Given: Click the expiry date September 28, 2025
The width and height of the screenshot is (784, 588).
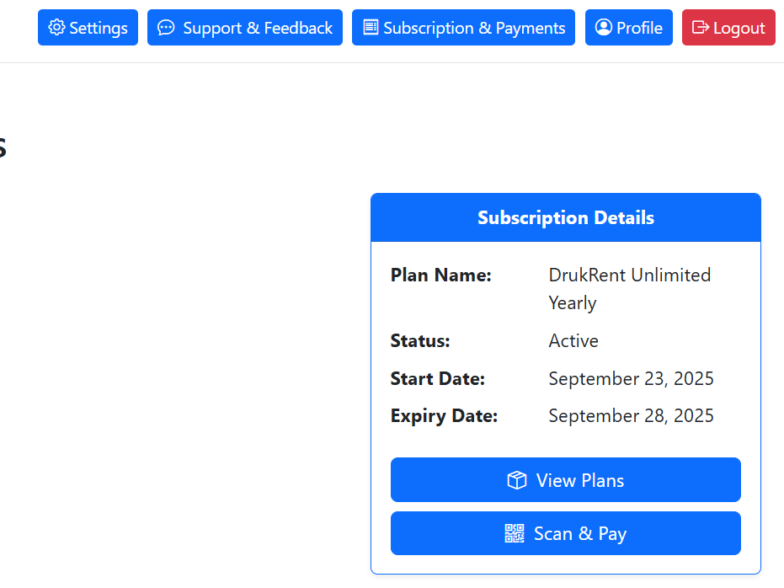Looking at the screenshot, I should [631, 416].
